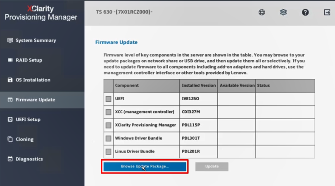The image size is (335, 186).
Task: Select the XCC management controller checkbox
Action: tap(108, 112)
